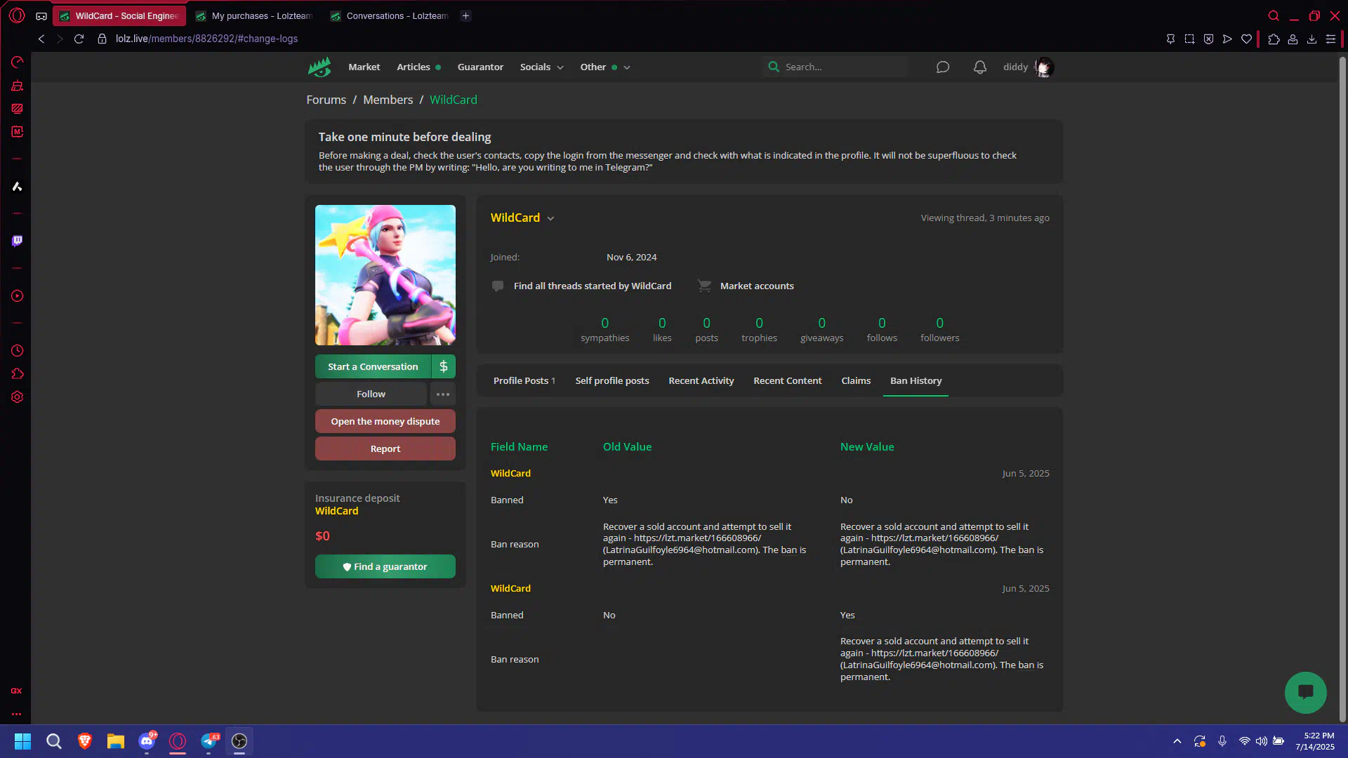Viewport: 1348px width, 758px height.
Task: Open new browser tab plus button
Action: (465, 15)
